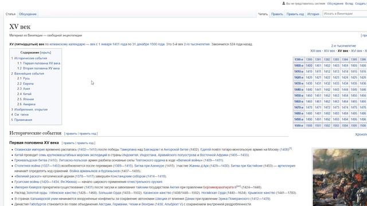Open the 1400-е decade row header
Image resolution: width=367 pixels, height=206 pixels.
[x=299, y=66]
